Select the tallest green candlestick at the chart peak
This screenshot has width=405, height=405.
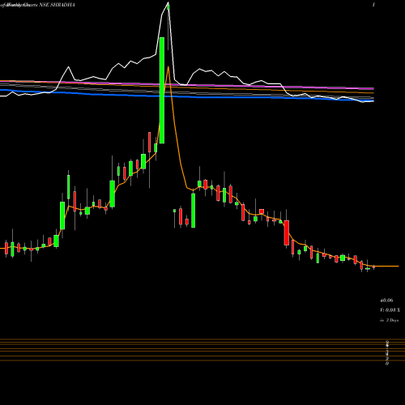tap(162, 91)
